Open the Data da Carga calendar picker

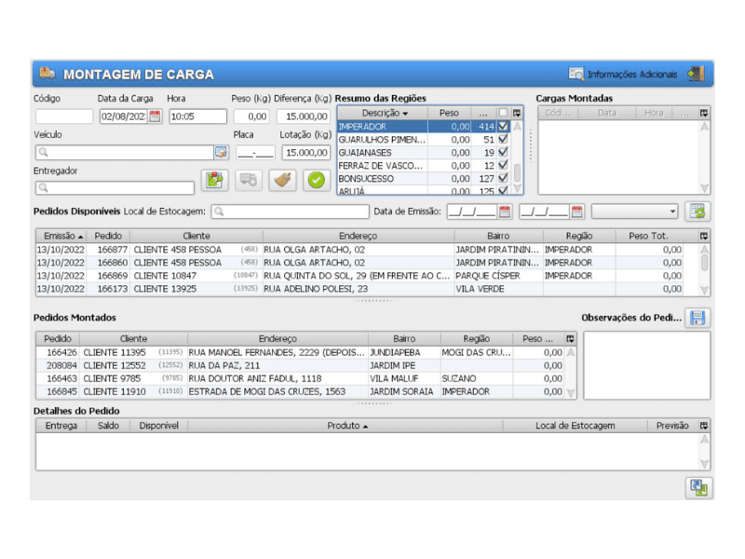156,116
